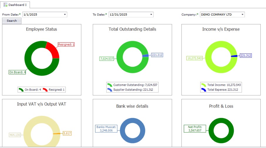The height and width of the screenshot is (148, 266).
Task: Click Customer Outstanding legend icon
Action: click(x=110, y=85)
